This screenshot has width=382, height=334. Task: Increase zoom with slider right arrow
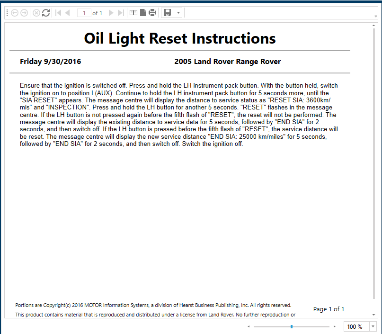tap(335, 326)
